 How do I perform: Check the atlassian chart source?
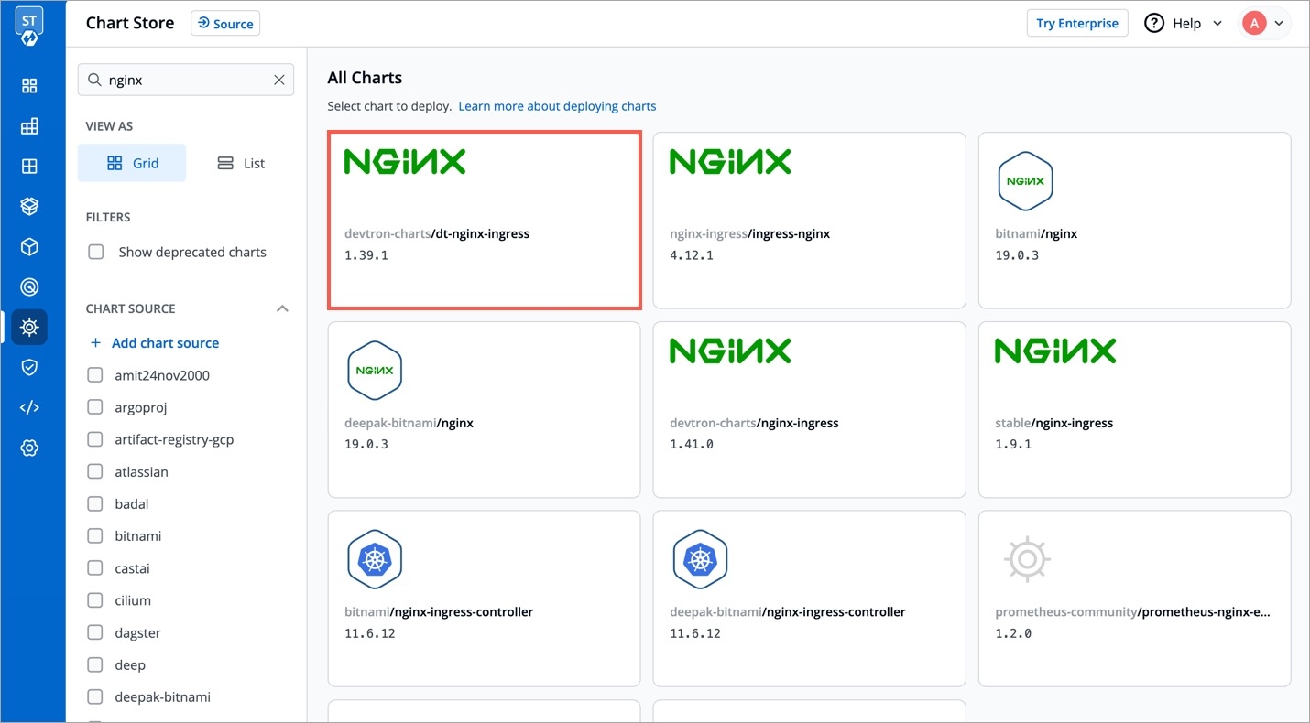[x=95, y=472]
